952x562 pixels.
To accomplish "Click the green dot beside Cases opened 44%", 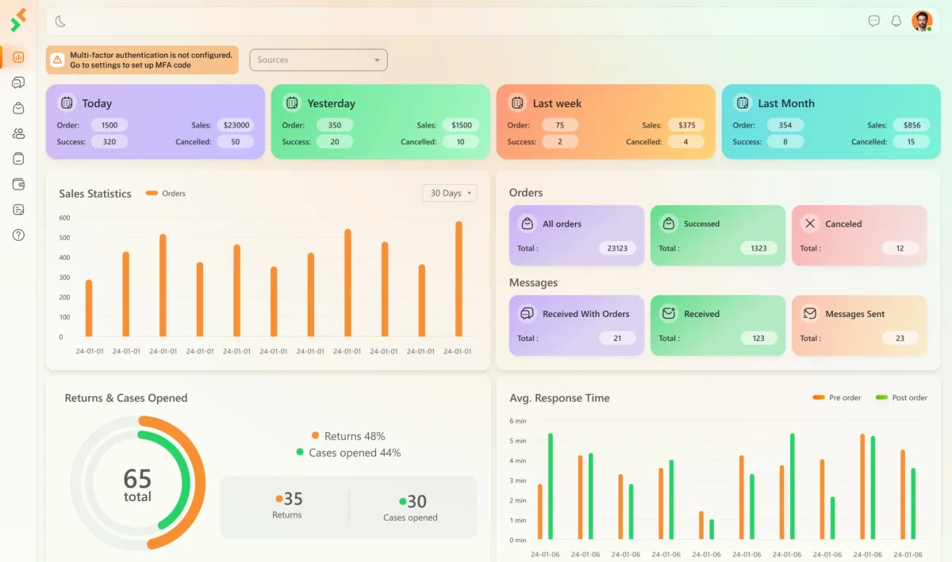I will tap(300, 452).
